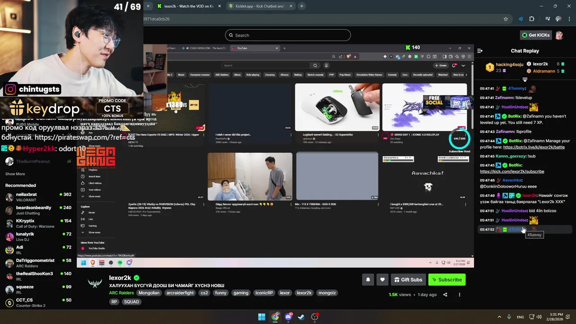Open the media casting icon in Chrome toolbar

[521, 19]
